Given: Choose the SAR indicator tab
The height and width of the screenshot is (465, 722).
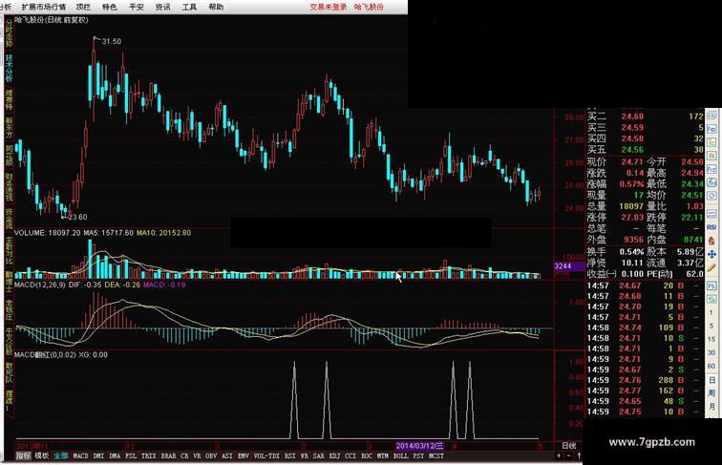Looking at the screenshot, I should (x=319, y=455).
